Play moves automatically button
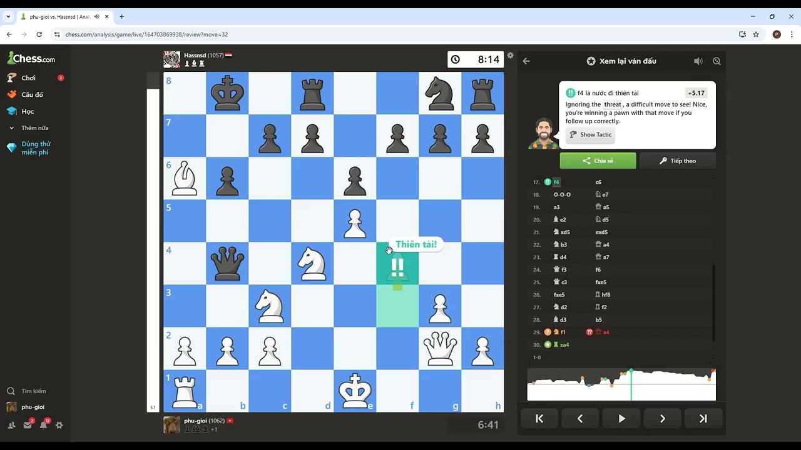 (621, 419)
